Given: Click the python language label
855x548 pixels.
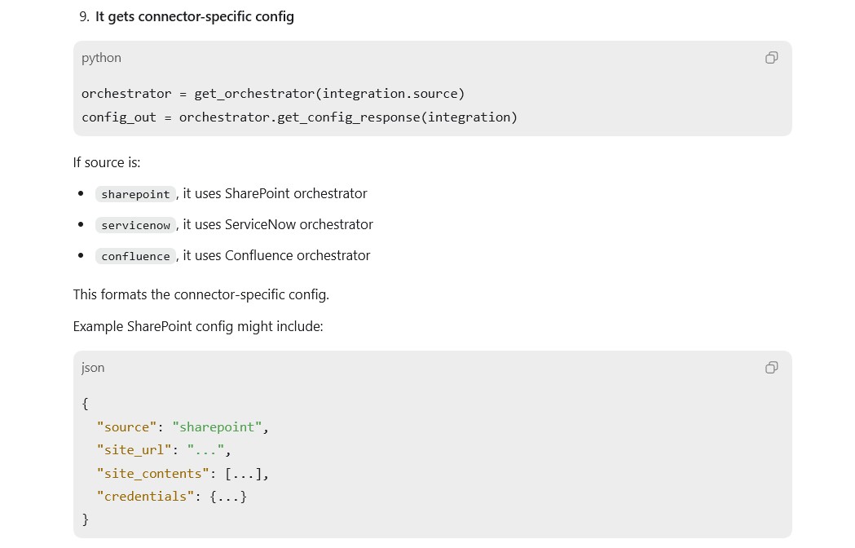Looking at the screenshot, I should coord(101,58).
